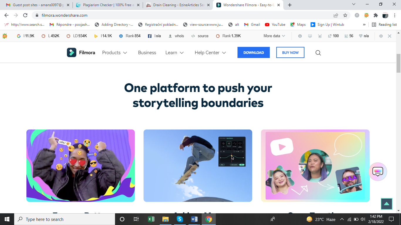Share this page using the share icon
This screenshot has height=225, width=401.
tap(336, 15)
